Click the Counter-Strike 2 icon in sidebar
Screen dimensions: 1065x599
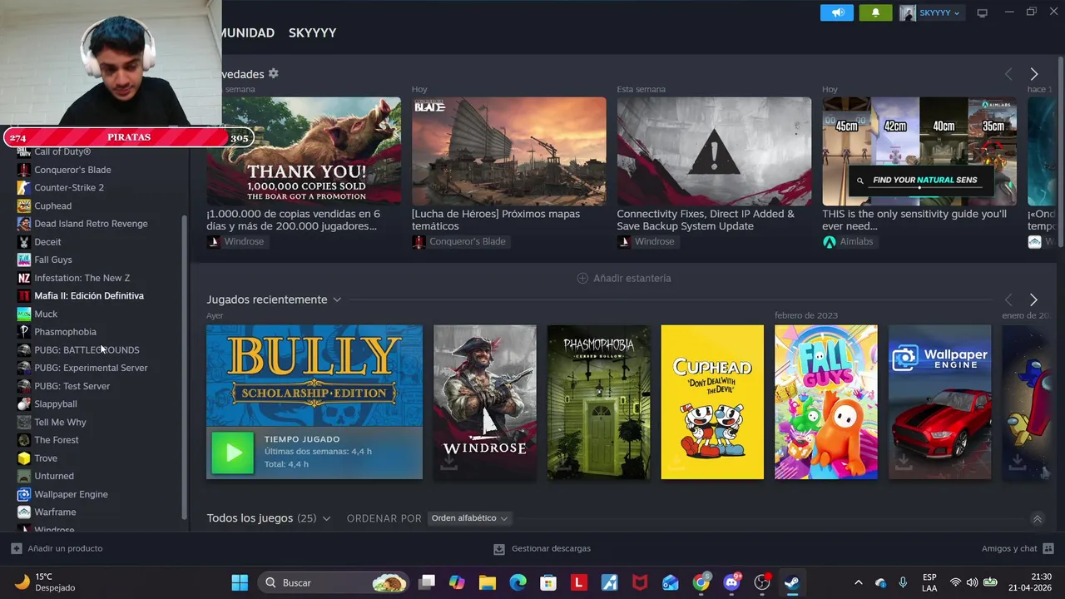pyautogui.click(x=24, y=187)
